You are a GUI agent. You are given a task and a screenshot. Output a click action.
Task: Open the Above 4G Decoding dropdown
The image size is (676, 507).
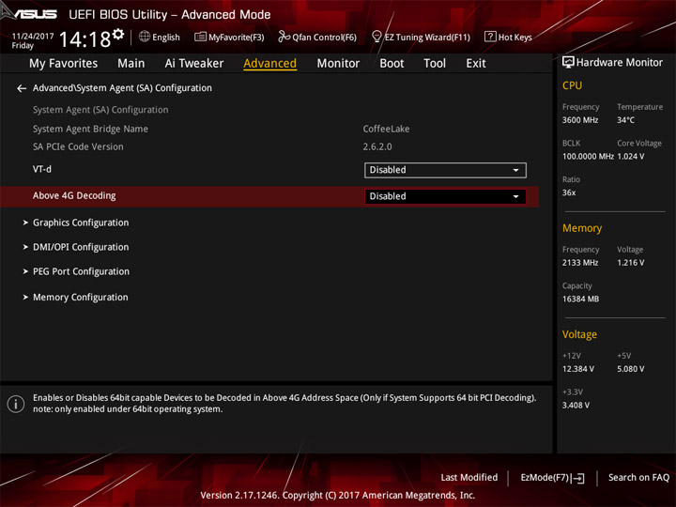pyautogui.click(x=445, y=196)
